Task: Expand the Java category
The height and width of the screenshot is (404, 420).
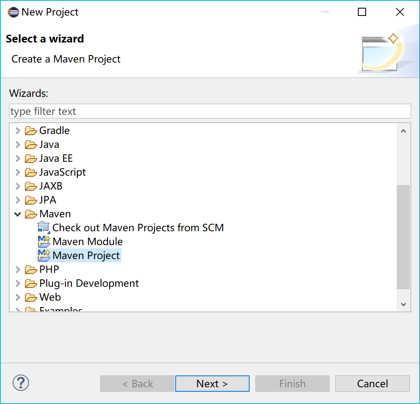Action: click(18, 145)
